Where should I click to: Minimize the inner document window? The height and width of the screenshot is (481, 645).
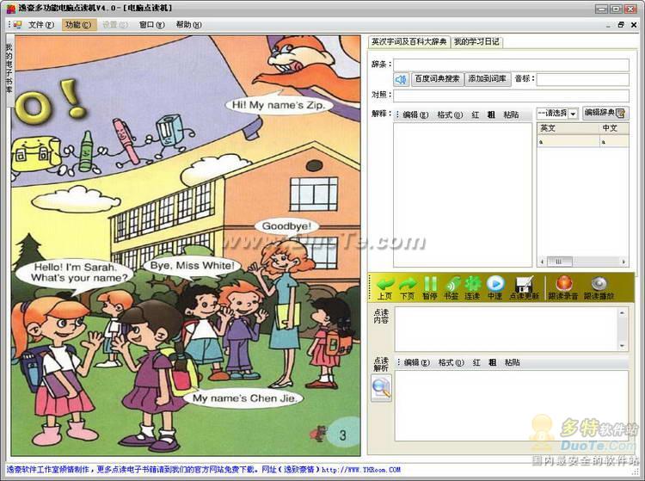[x=608, y=25]
